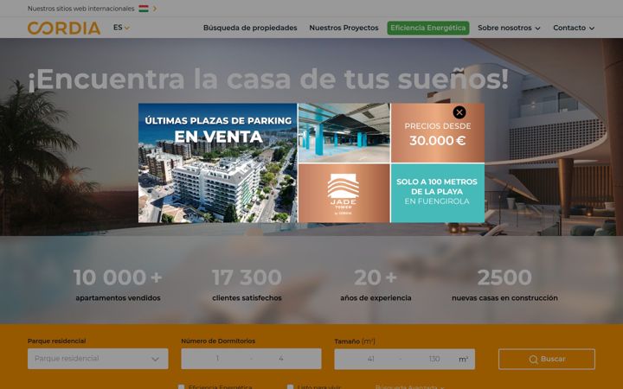Toggle the Eficiencia Energética checkbox
Screen dimensions: 623x389
click(181, 386)
